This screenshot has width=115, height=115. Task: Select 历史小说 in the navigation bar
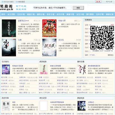[x=50, y=14]
